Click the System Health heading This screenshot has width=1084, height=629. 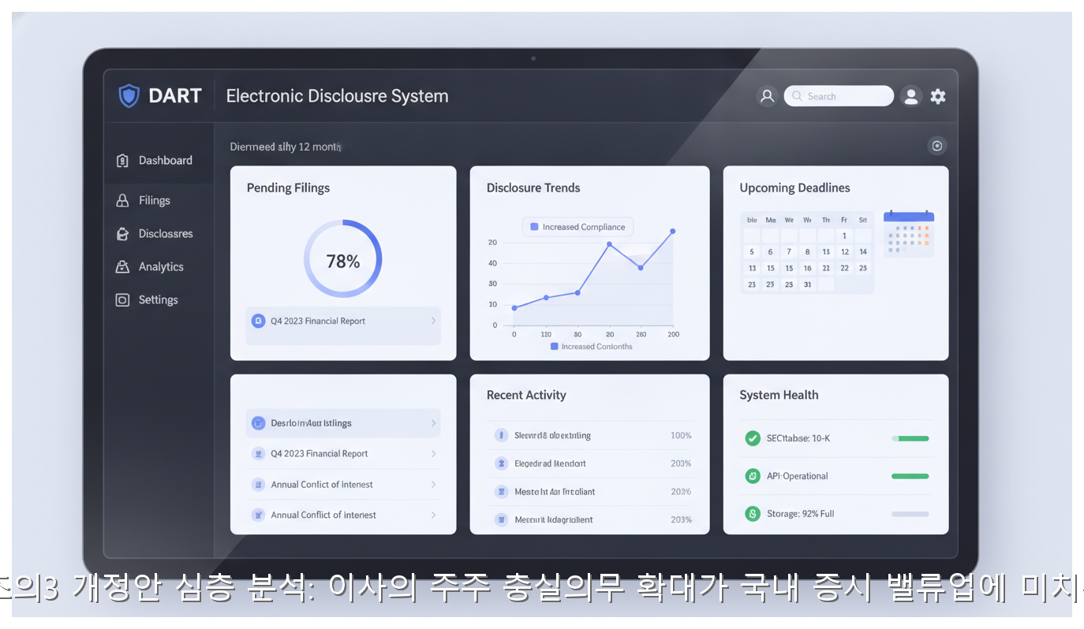pos(779,396)
